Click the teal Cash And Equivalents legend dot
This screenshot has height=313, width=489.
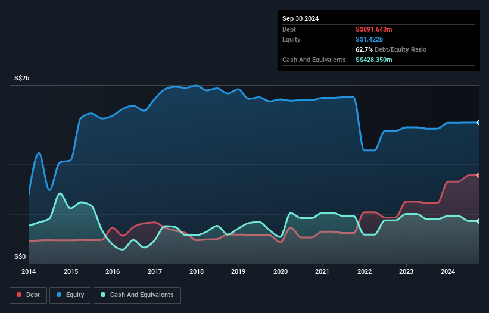103,295
